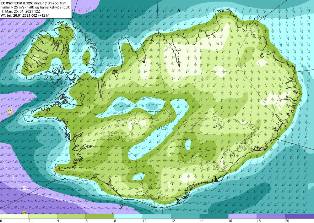Select the darkest purple swatch above 20 m/s
314x223 pixels.
[300, 216]
